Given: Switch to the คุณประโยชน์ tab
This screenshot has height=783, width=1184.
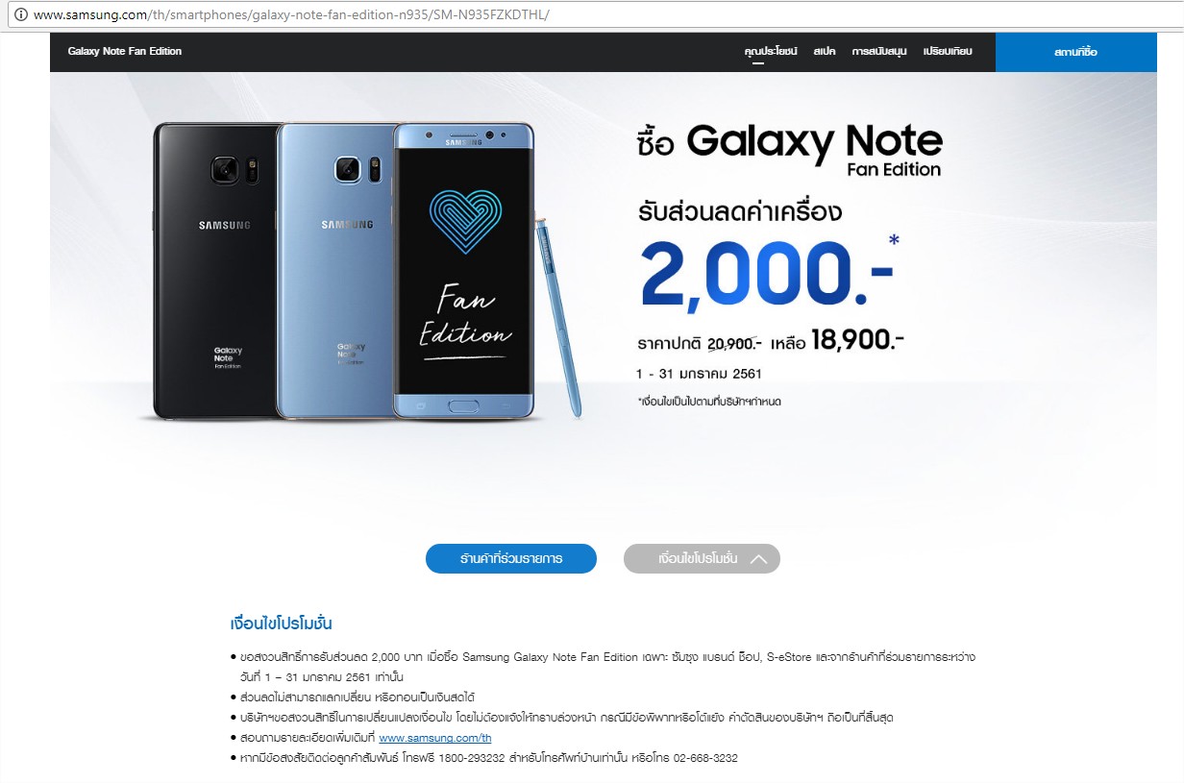Looking at the screenshot, I should pyautogui.click(x=771, y=52).
